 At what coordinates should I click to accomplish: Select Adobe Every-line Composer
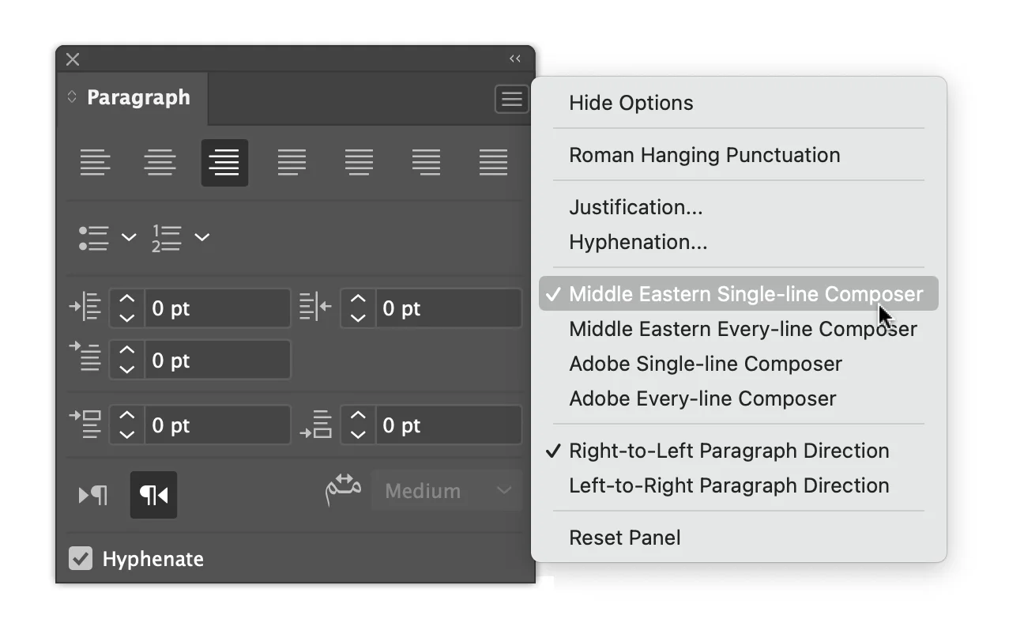[702, 398]
